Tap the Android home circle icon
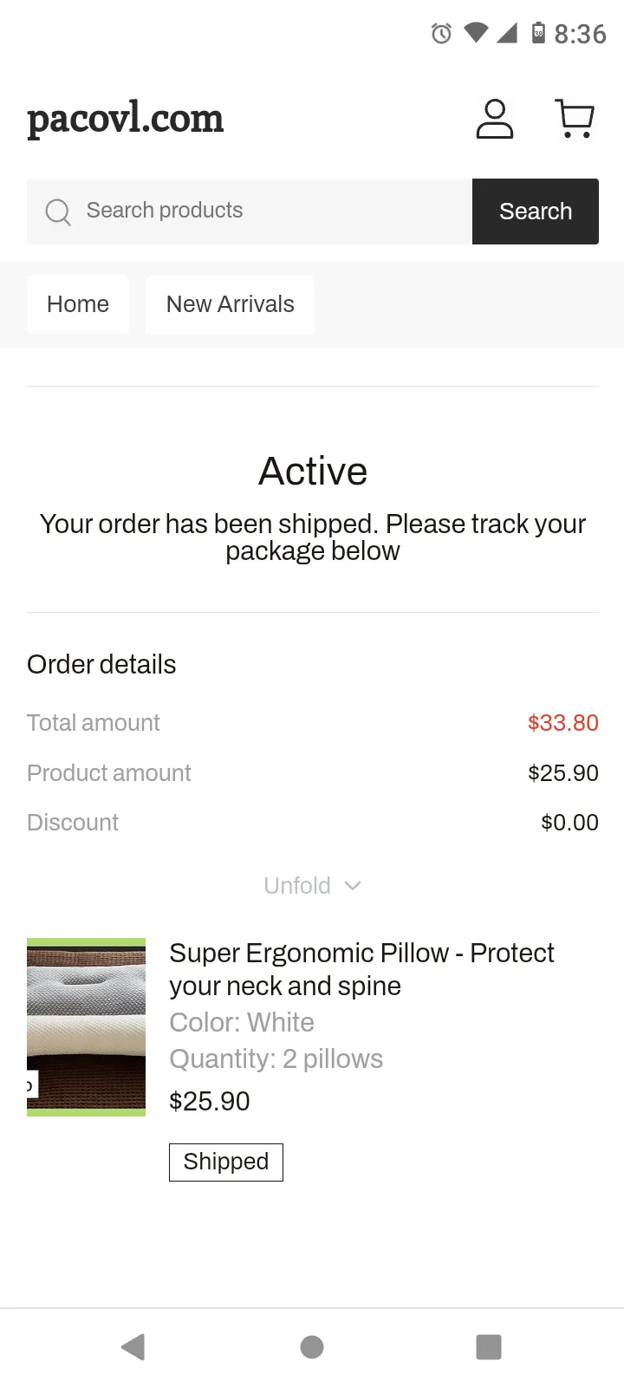Viewport: 624px width, 1387px height. tap(312, 1347)
